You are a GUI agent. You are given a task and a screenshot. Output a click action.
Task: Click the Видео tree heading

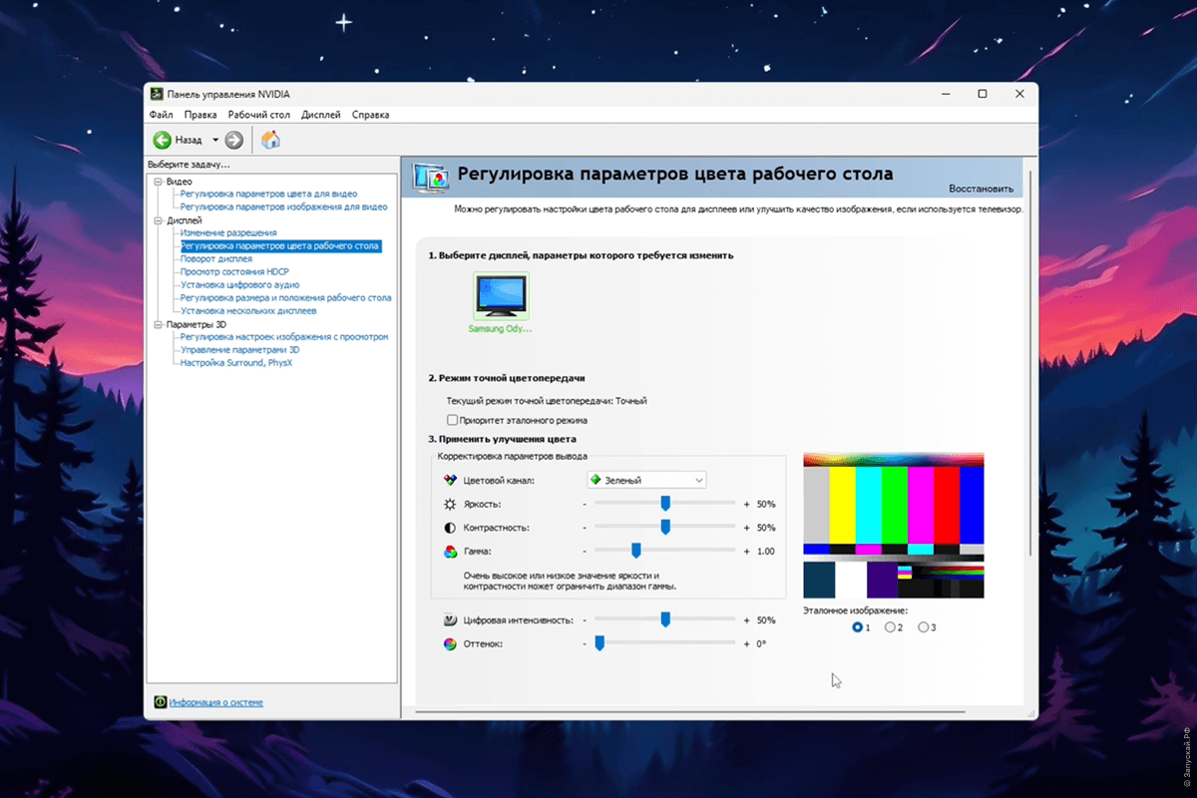pyautogui.click(x=179, y=182)
